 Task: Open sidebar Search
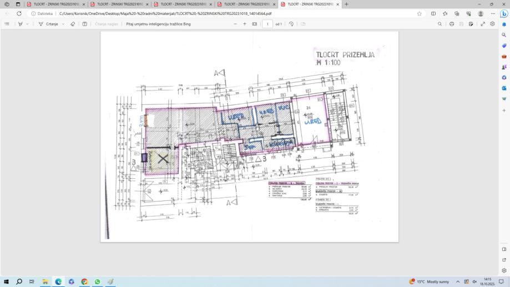pos(504,35)
